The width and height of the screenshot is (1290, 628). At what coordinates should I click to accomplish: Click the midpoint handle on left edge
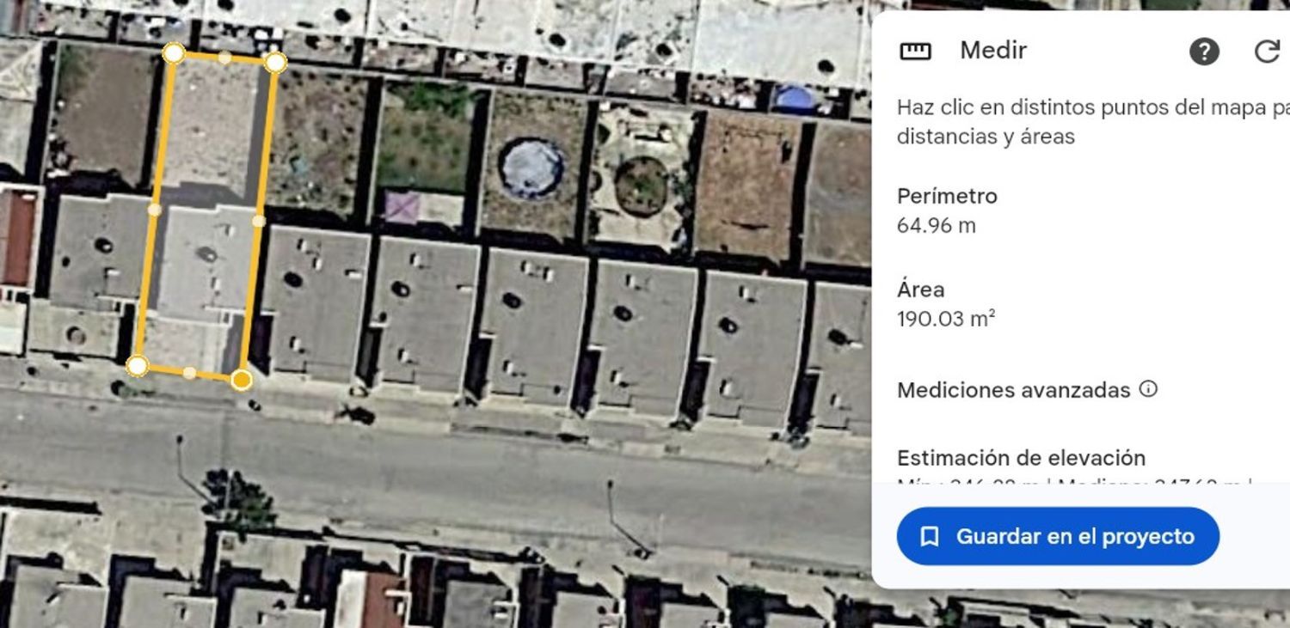tap(155, 209)
